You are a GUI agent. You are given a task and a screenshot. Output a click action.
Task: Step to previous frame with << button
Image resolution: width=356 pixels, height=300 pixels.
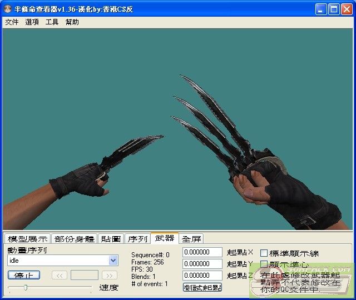[60, 276]
